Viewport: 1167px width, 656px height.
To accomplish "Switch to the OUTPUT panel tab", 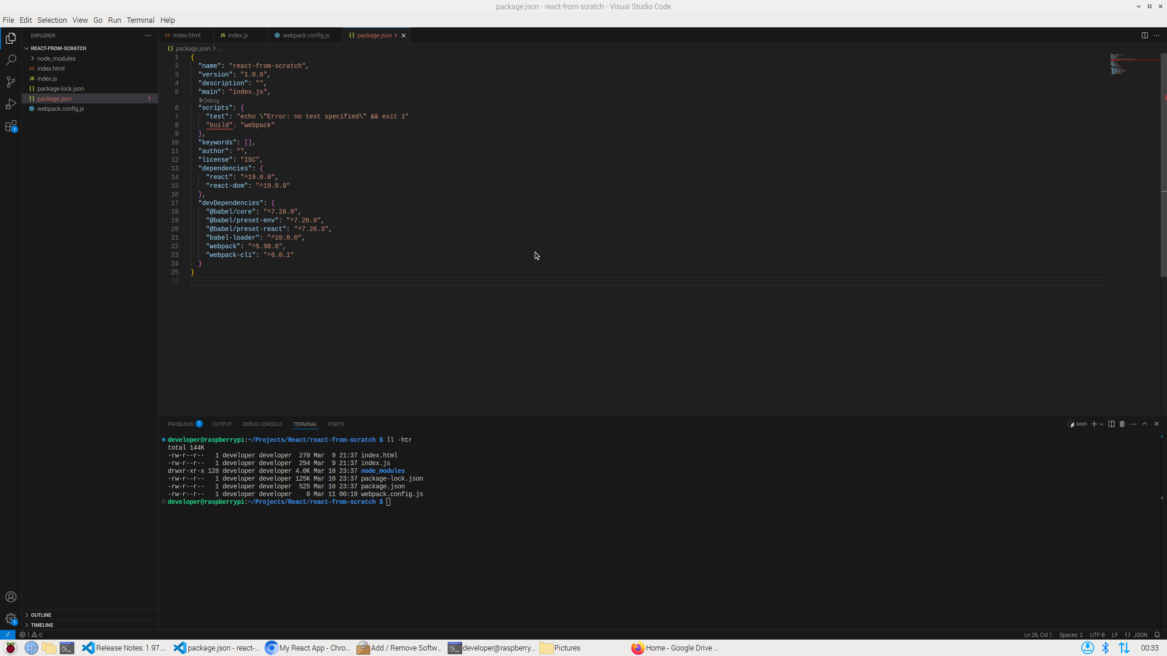I will [222, 424].
